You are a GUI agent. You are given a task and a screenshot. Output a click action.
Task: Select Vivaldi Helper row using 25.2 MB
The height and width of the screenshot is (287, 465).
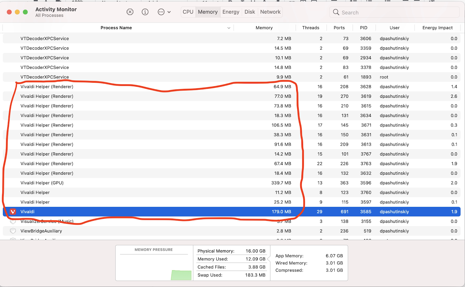click(x=232, y=202)
